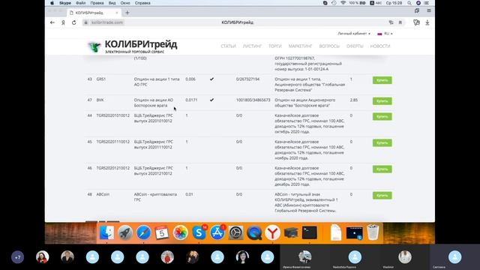Expand the Личный кабинет dropdown
This screenshot has height=270, width=480.
354,33
